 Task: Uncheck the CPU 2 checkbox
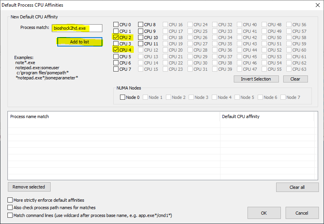coord(116,38)
